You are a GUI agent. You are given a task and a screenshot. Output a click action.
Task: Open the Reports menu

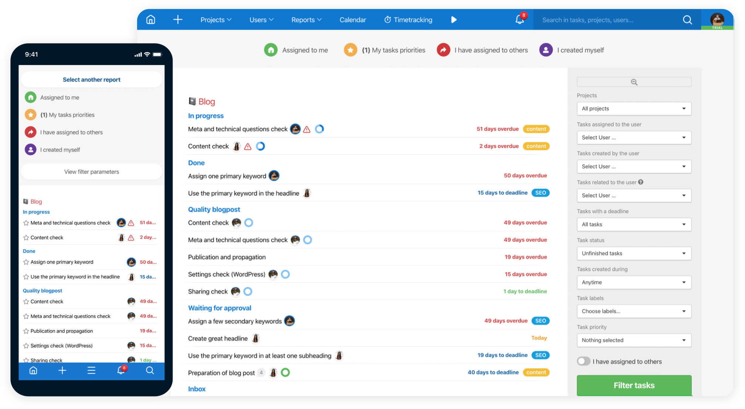click(x=306, y=20)
